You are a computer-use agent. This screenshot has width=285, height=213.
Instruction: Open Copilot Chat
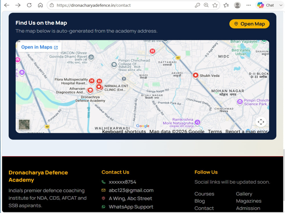coord(266,5)
